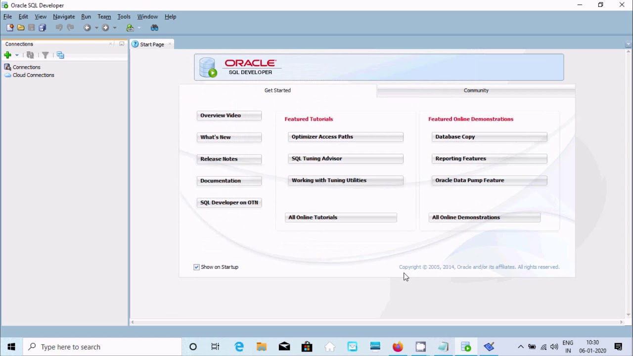
Task: Click SQL Developer on OTN button
Action: tap(229, 202)
